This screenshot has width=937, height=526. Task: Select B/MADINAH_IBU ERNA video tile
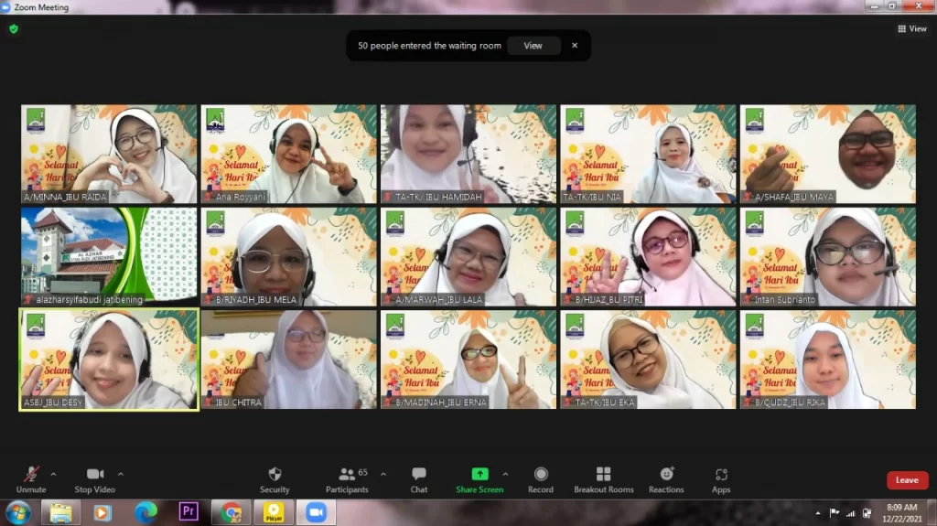468,360
